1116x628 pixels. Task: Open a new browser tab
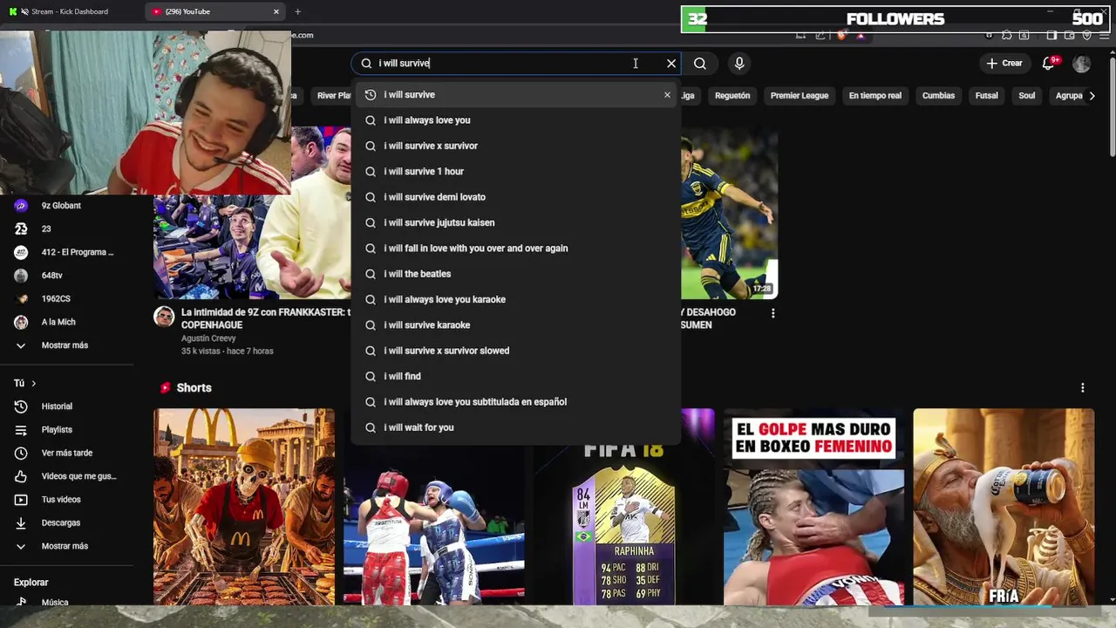(297, 11)
